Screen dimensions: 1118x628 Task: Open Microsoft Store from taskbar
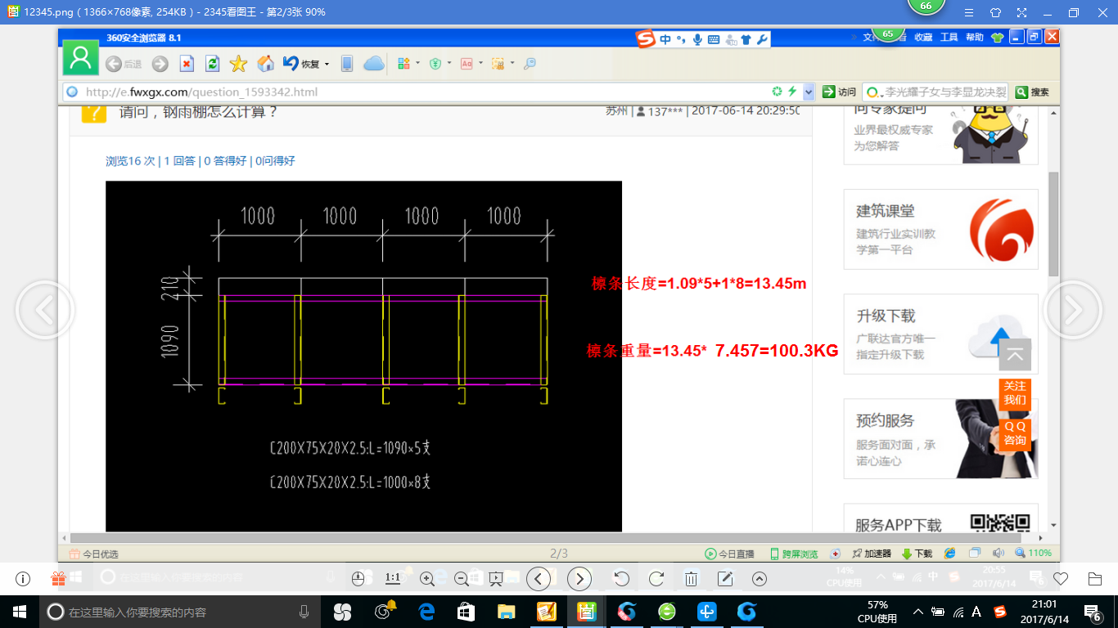tap(466, 612)
